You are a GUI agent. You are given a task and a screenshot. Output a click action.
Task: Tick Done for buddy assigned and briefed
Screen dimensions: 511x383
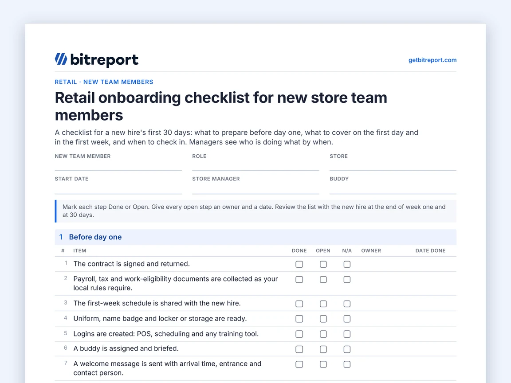click(x=299, y=349)
